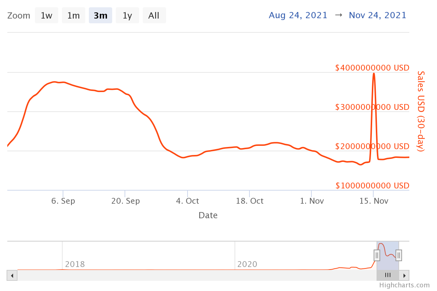Image resolution: width=437 pixels, height=291 pixels.
Task: Click the 2020 label in the navigator
Action: click(x=247, y=264)
